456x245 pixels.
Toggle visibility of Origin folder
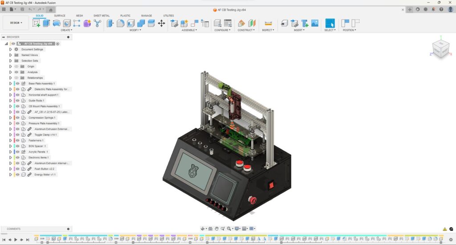[x=16, y=67]
